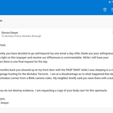Tap the email subject line ending in "on"
Viewport: 113px width, 113px height.
pos(1,21)
